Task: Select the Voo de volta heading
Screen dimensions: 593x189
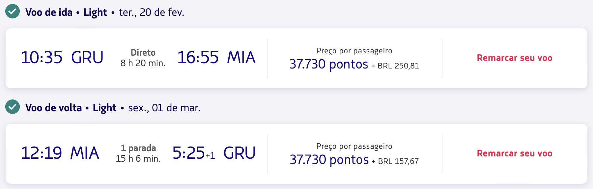Action: tap(53, 108)
